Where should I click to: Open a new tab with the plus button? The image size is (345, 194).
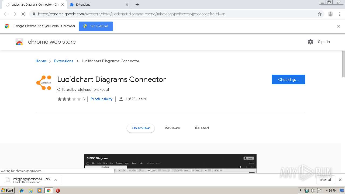(x=137, y=5)
